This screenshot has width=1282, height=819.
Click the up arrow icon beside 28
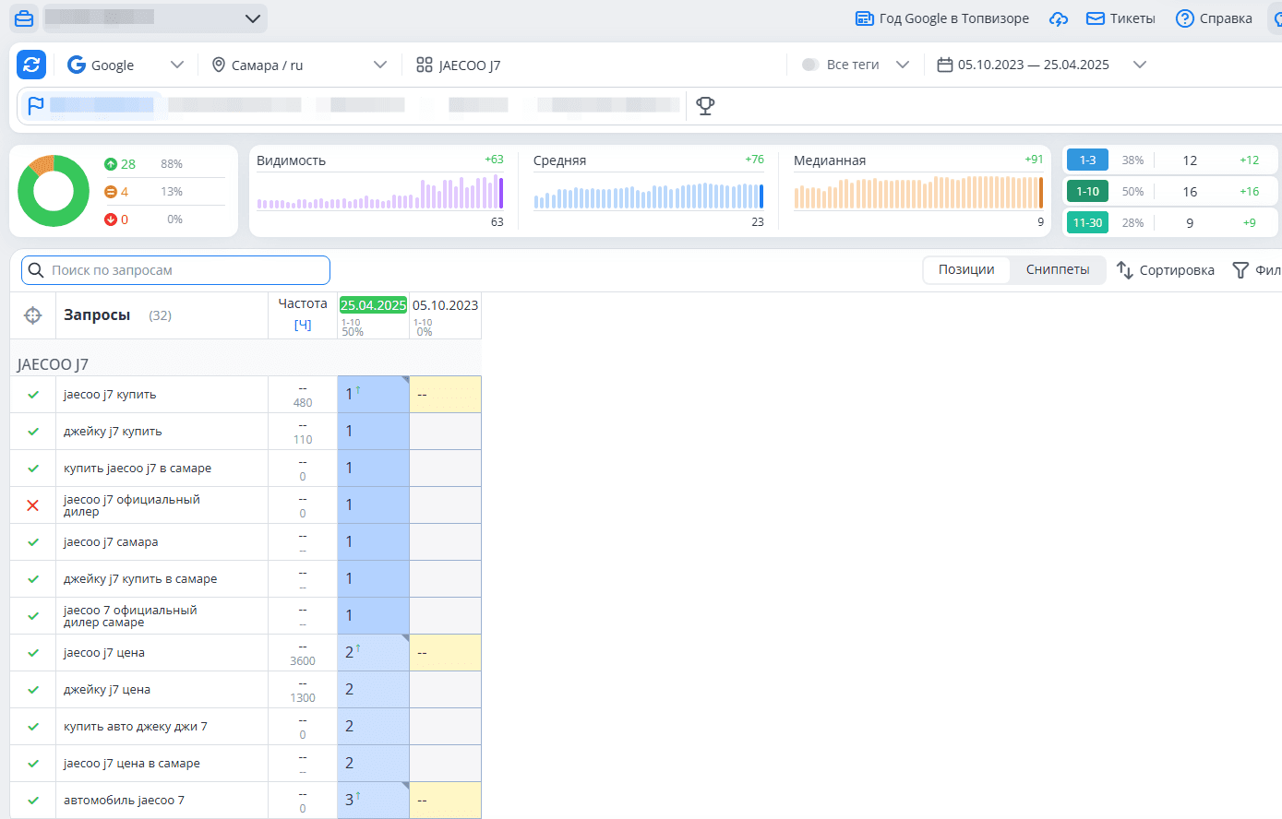[111, 164]
